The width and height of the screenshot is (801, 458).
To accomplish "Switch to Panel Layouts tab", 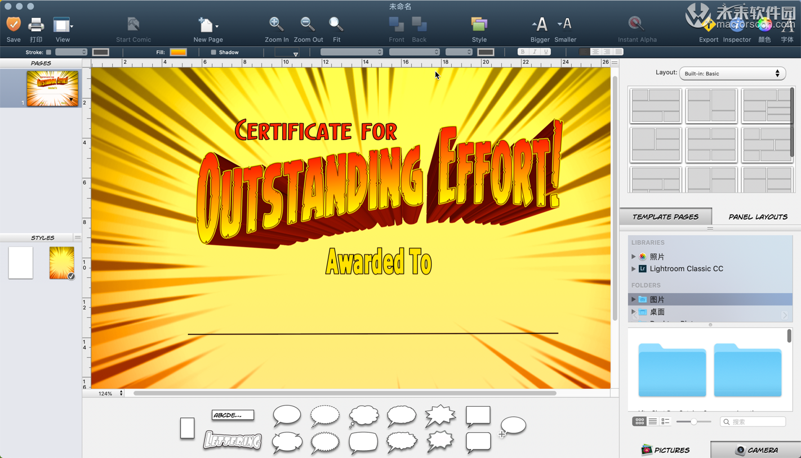I will 758,217.
